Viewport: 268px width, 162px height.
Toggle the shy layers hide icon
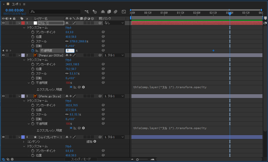coord(103,12)
